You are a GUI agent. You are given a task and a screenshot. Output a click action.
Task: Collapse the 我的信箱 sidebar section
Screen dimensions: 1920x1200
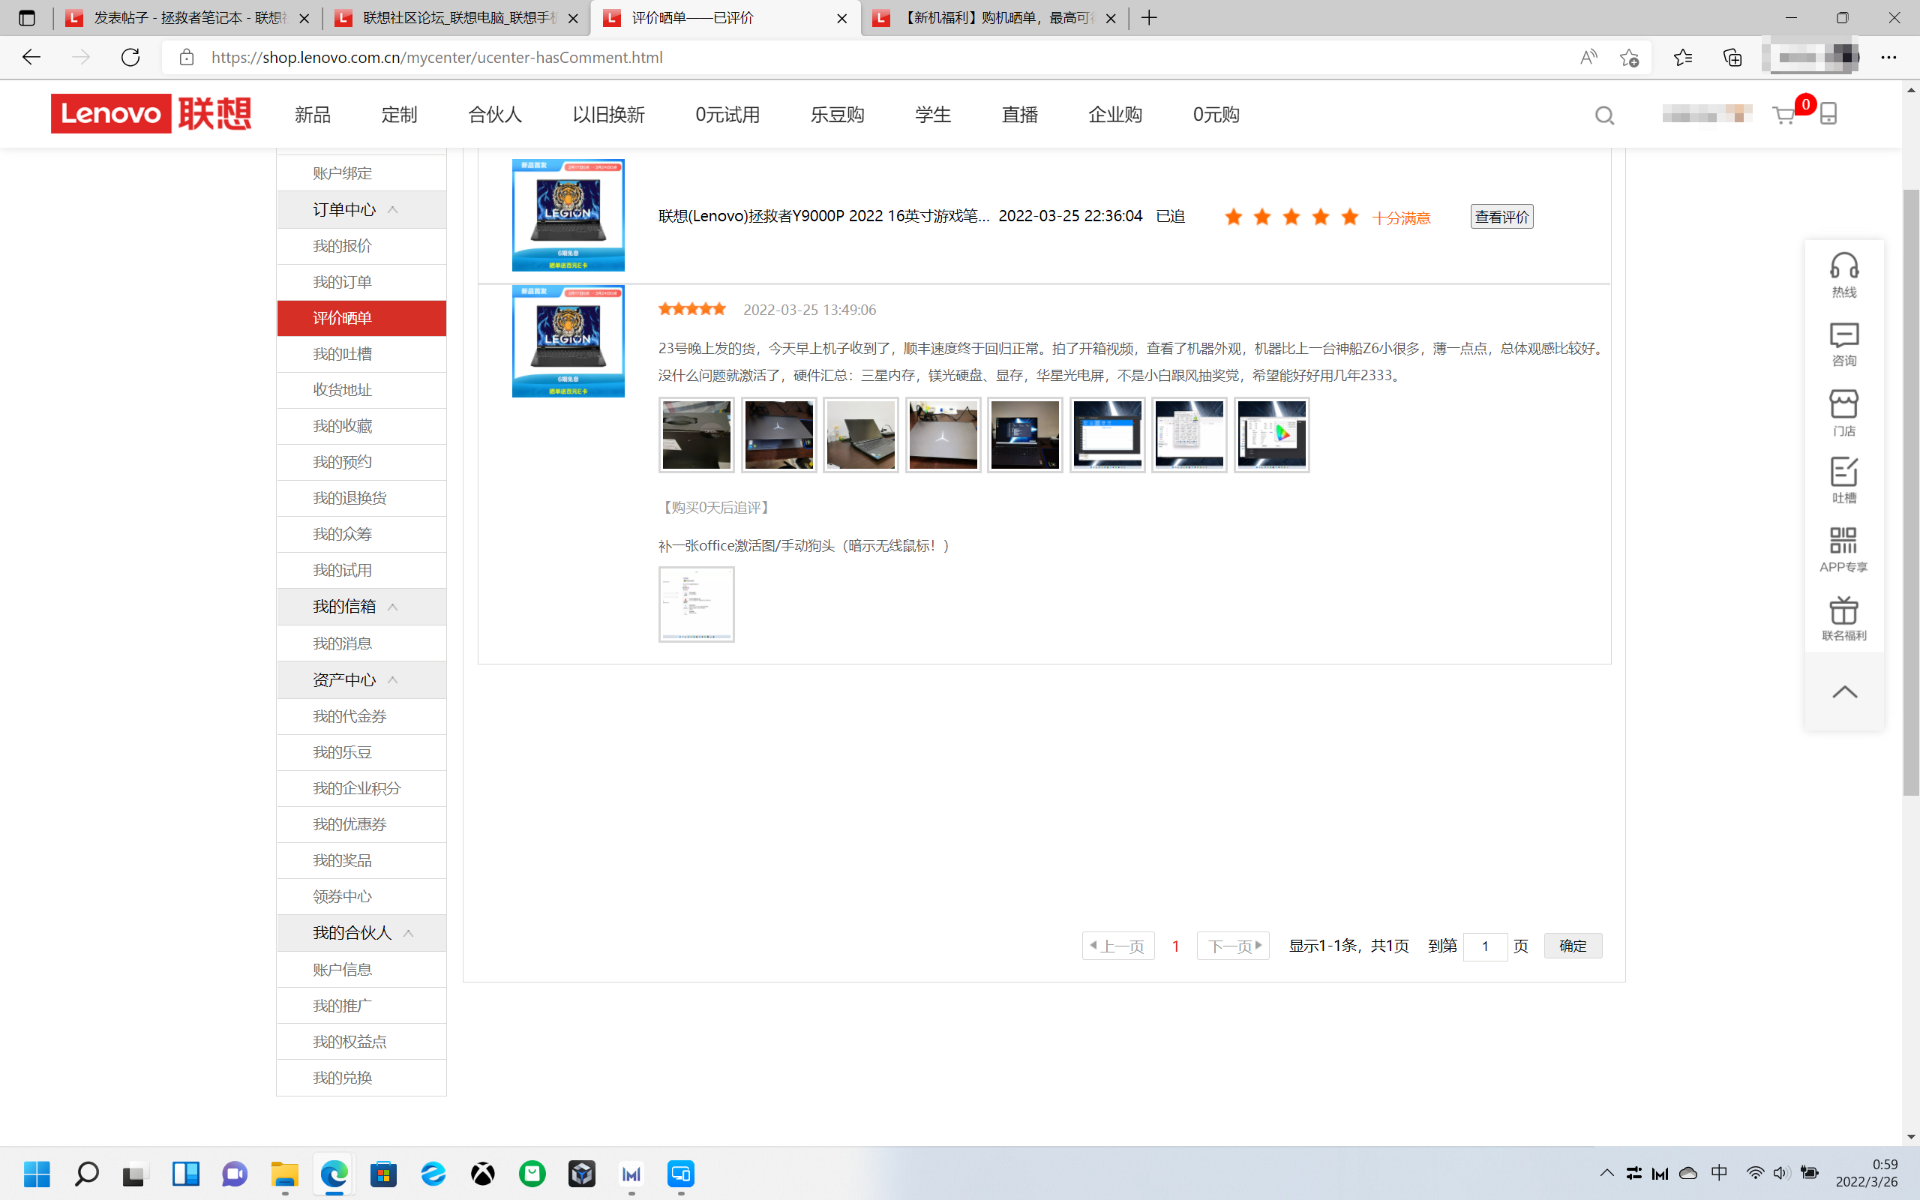tap(393, 607)
